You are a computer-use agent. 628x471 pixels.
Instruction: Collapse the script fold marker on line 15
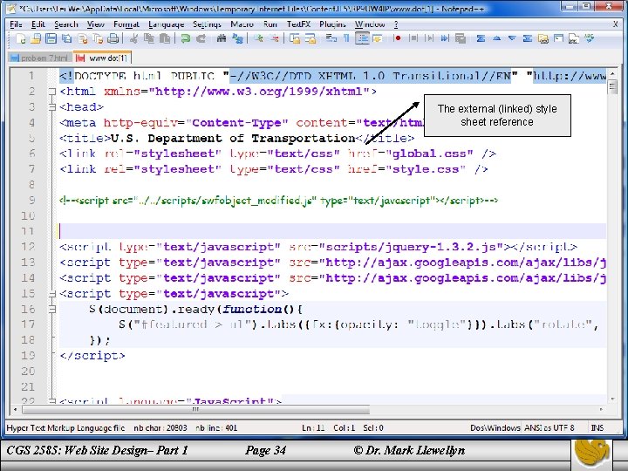coord(52,294)
